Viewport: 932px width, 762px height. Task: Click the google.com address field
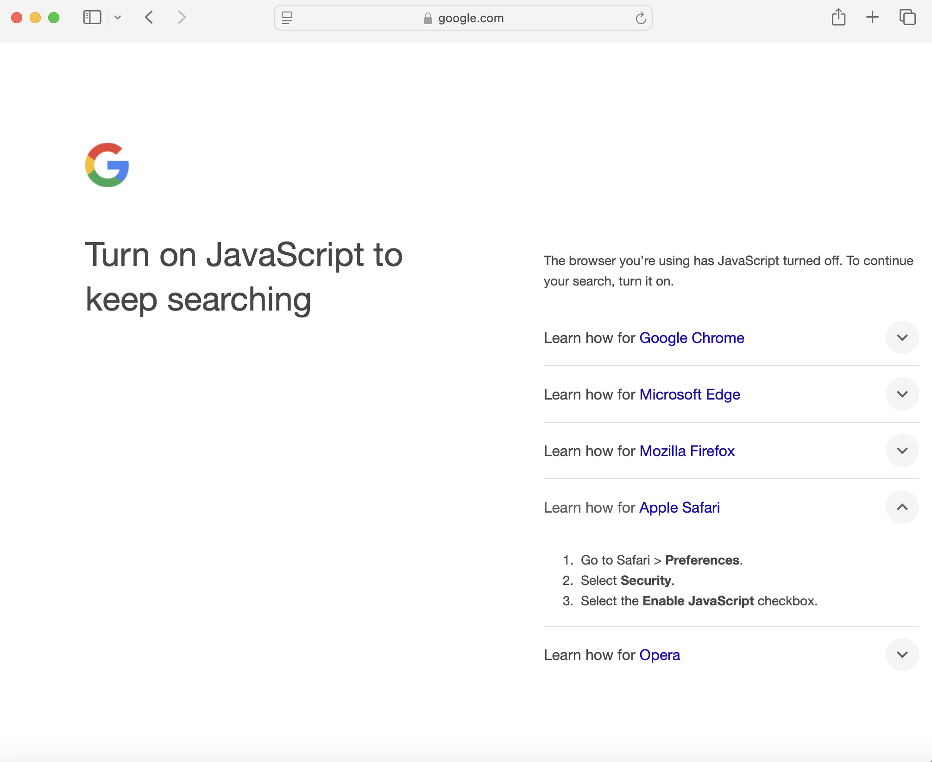[x=470, y=18]
